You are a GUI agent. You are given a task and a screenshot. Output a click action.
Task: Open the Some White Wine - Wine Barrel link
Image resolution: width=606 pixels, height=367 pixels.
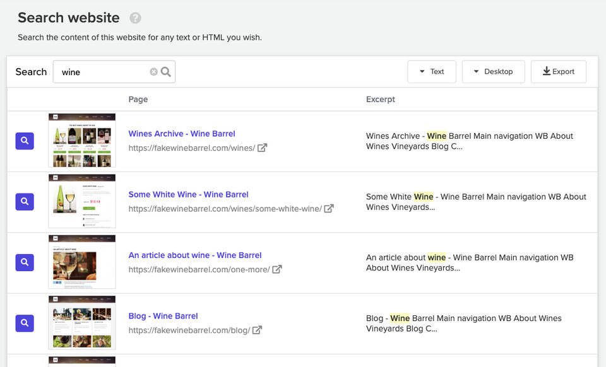[188, 194]
